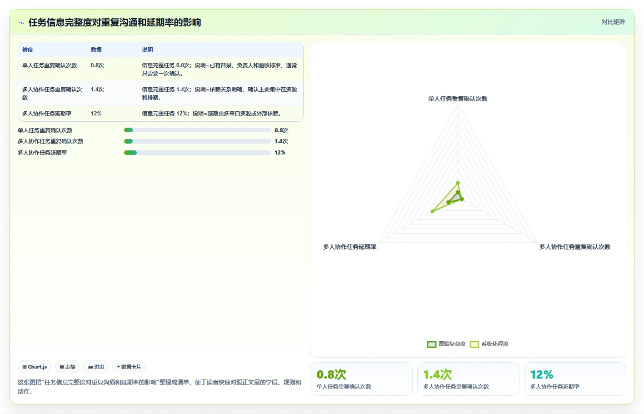Click the 12% value in the table

tap(96, 114)
